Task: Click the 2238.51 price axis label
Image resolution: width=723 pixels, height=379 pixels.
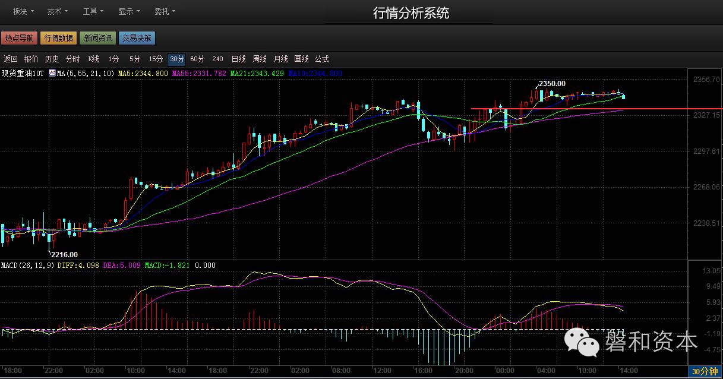Action: [x=705, y=223]
